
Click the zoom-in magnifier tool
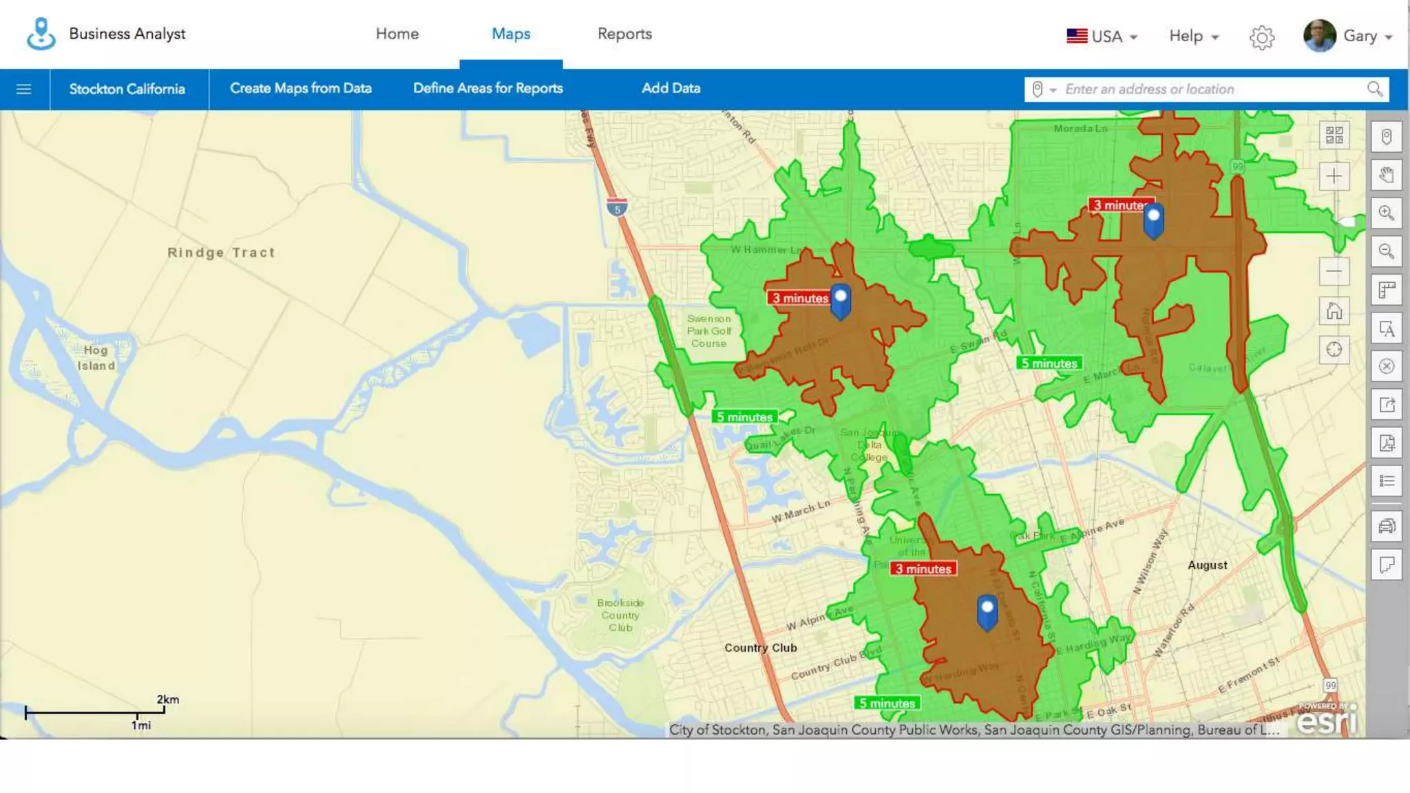point(1386,213)
